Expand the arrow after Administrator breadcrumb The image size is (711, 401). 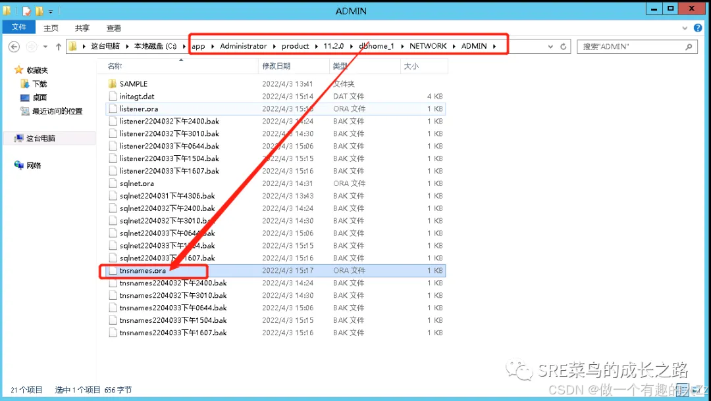tap(274, 46)
